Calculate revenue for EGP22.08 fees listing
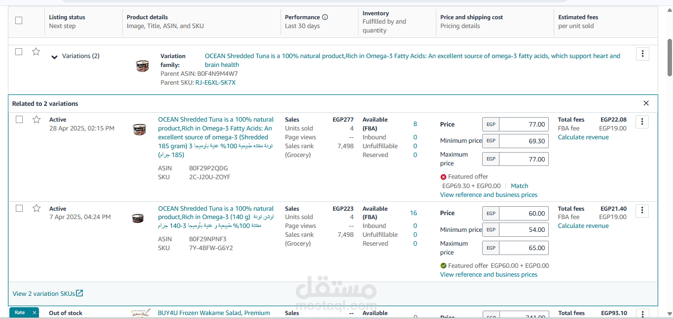 [x=583, y=137]
